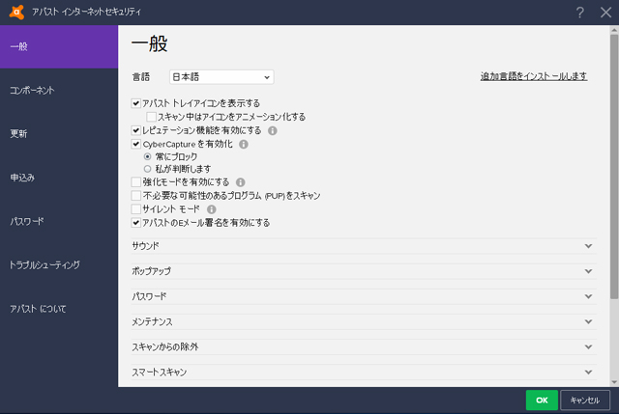
Task: Open トラブルシューティング tab in sidebar
Action: point(59,265)
